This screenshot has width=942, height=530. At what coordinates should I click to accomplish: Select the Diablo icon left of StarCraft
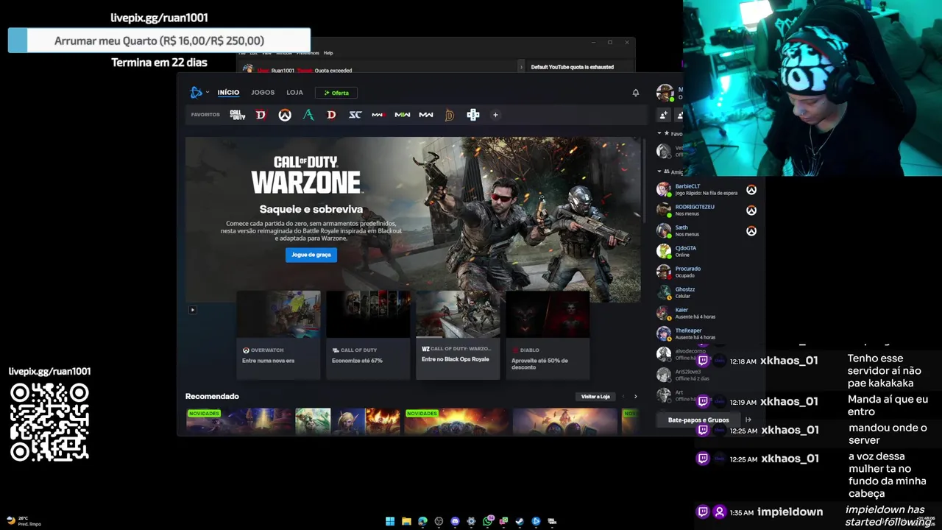[331, 115]
